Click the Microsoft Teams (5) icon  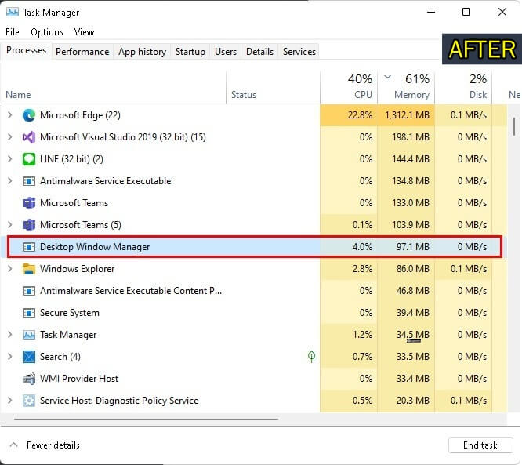point(29,225)
